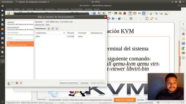Toggle shadow icon in Impress toolbar
Viewport: 186px width, 104px height.
pos(131,18)
